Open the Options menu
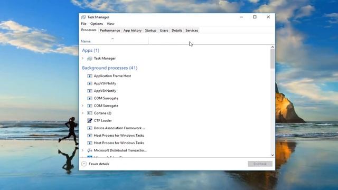 click(x=97, y=24)
